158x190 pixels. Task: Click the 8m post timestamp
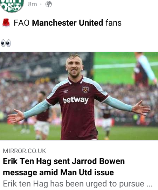pyautogui.click(x=32, y=4)
